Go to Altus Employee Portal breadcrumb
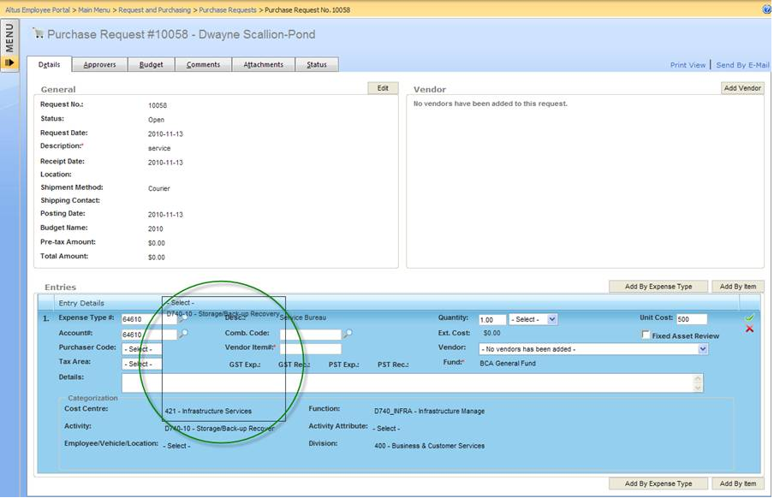 (38, 10)
